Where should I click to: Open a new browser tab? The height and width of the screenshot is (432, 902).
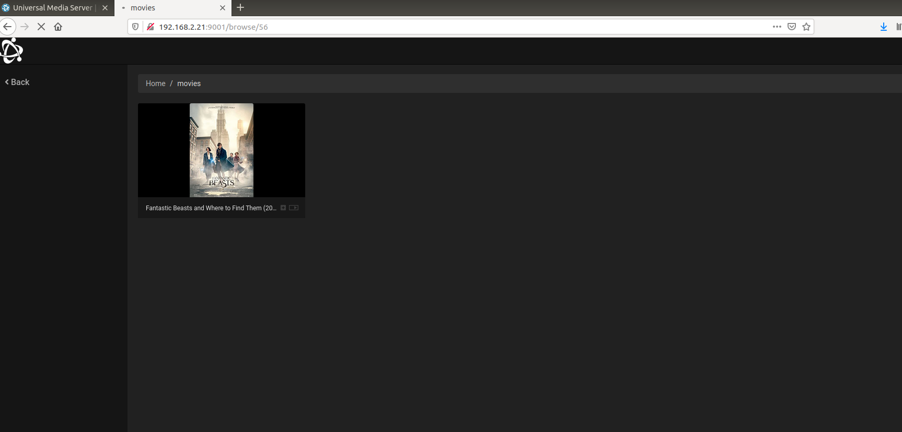tap(240, 7)
